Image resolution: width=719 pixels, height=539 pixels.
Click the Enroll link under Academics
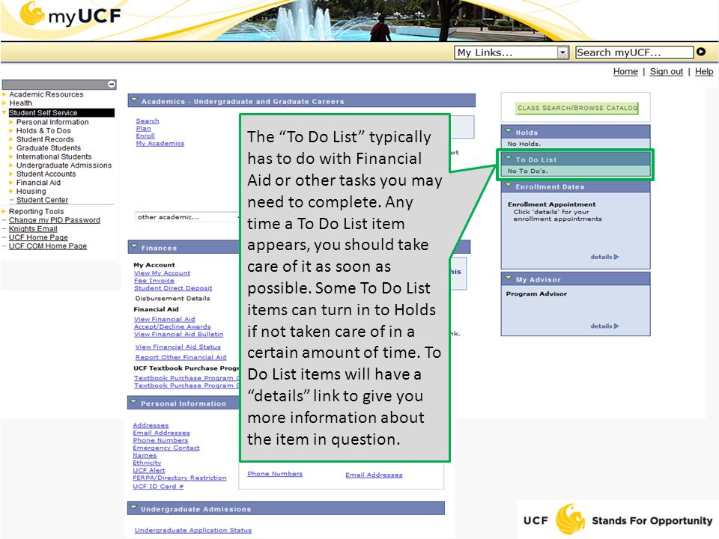(x=145, y=136)
